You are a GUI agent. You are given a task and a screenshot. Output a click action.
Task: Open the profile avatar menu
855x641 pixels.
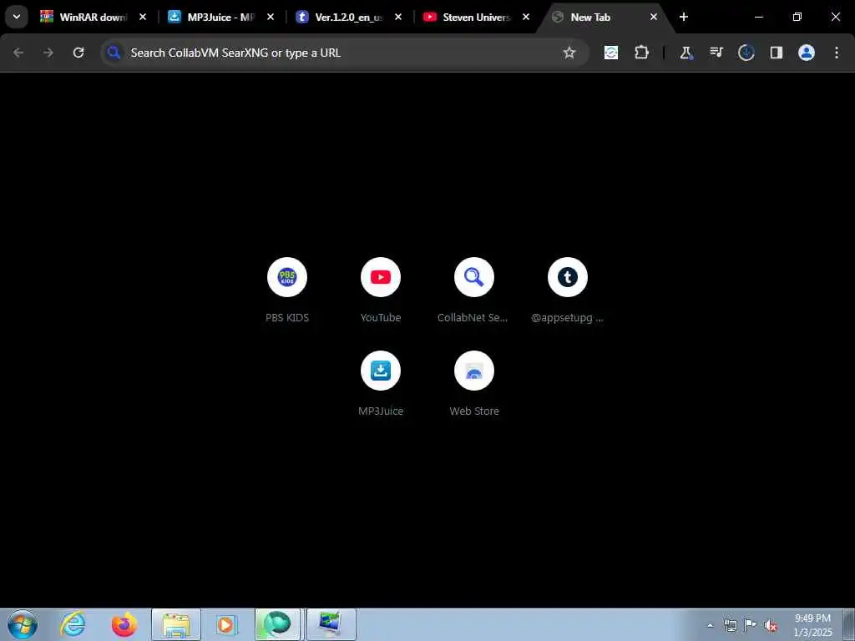807,53
